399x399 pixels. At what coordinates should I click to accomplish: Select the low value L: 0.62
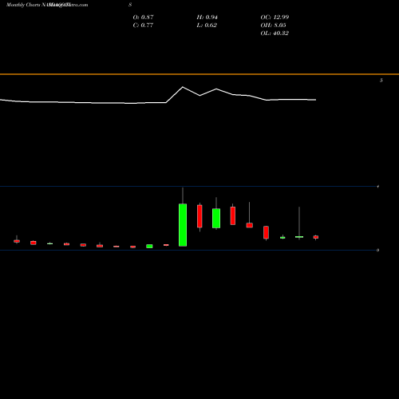click(207, 26)
